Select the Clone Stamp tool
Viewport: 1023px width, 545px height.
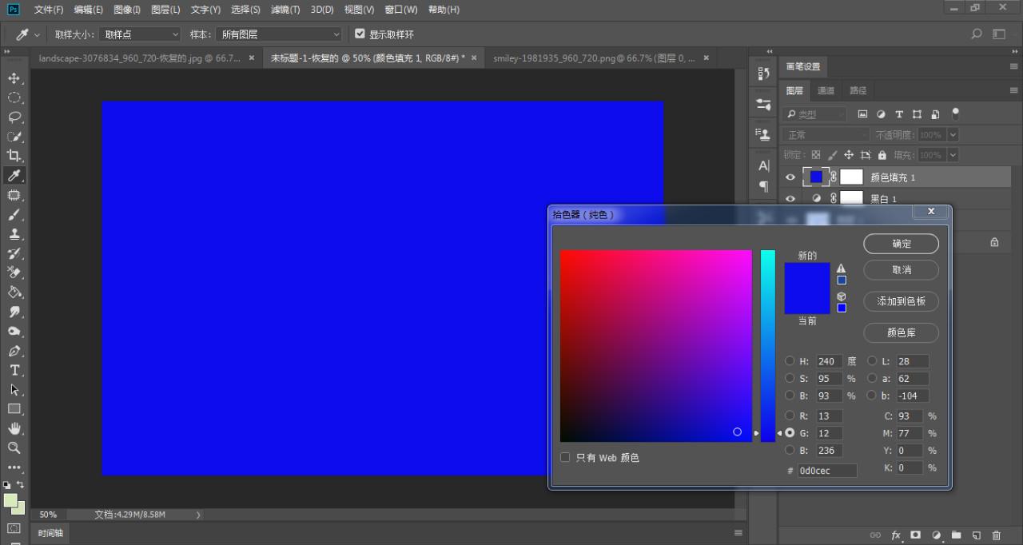(14, 234)
